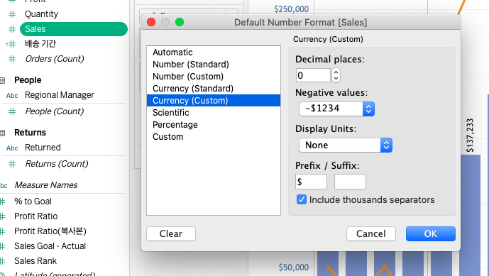Viewport: 489px width, 276px height.
Task: Select the 배송 기간 field
Action: coord(40,44)
